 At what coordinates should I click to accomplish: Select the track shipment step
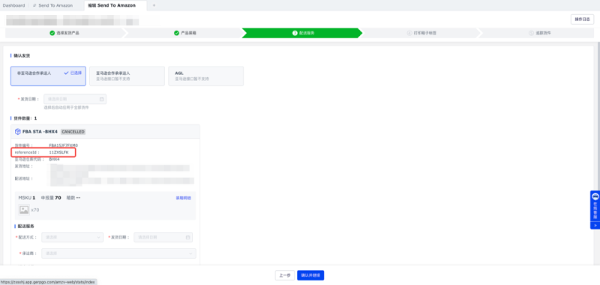click(x=539, y=33)
